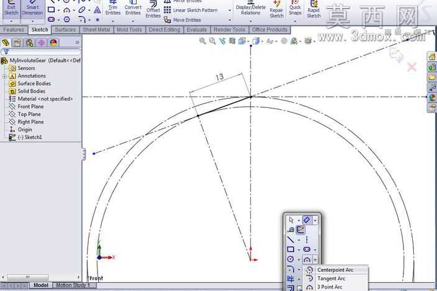Switch to the Surfaces tab

coord(65,30)
